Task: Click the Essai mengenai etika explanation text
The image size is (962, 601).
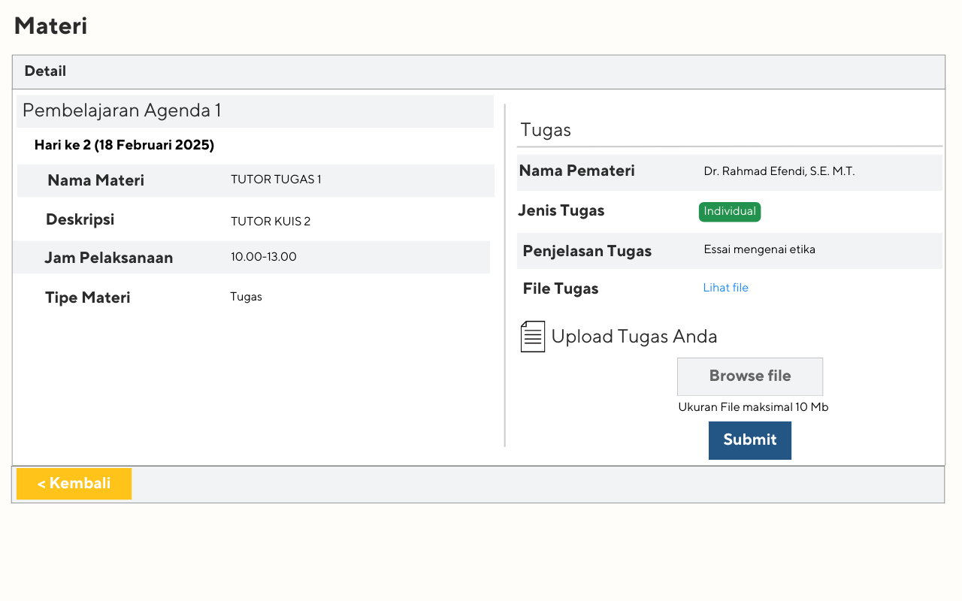Action: point(759,249)
